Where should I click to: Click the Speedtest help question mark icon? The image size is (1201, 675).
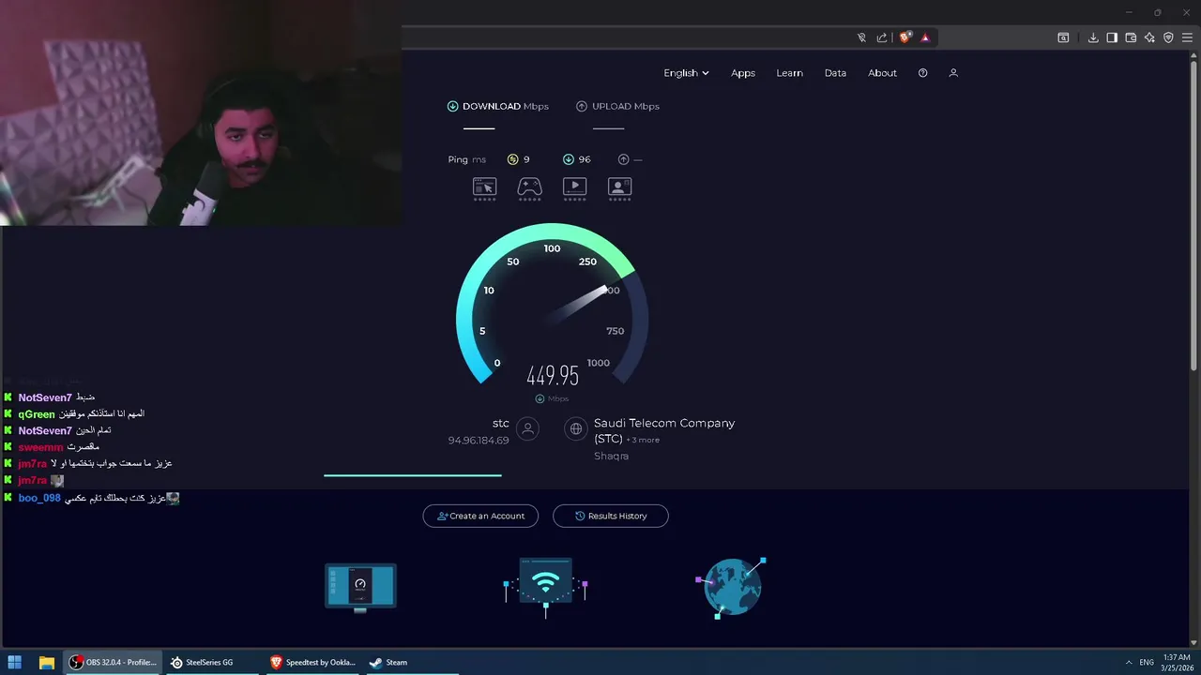coord(922,73)
